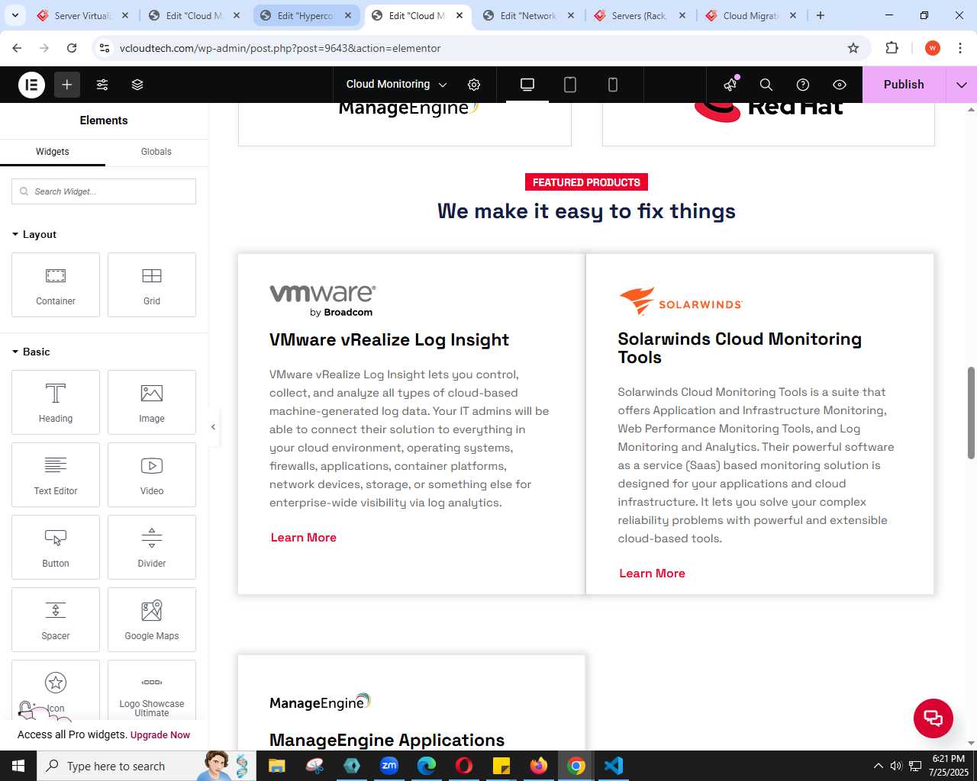Open a new browser tab
The width and height of the screenshot is (977, 781).
pos(821,15)
